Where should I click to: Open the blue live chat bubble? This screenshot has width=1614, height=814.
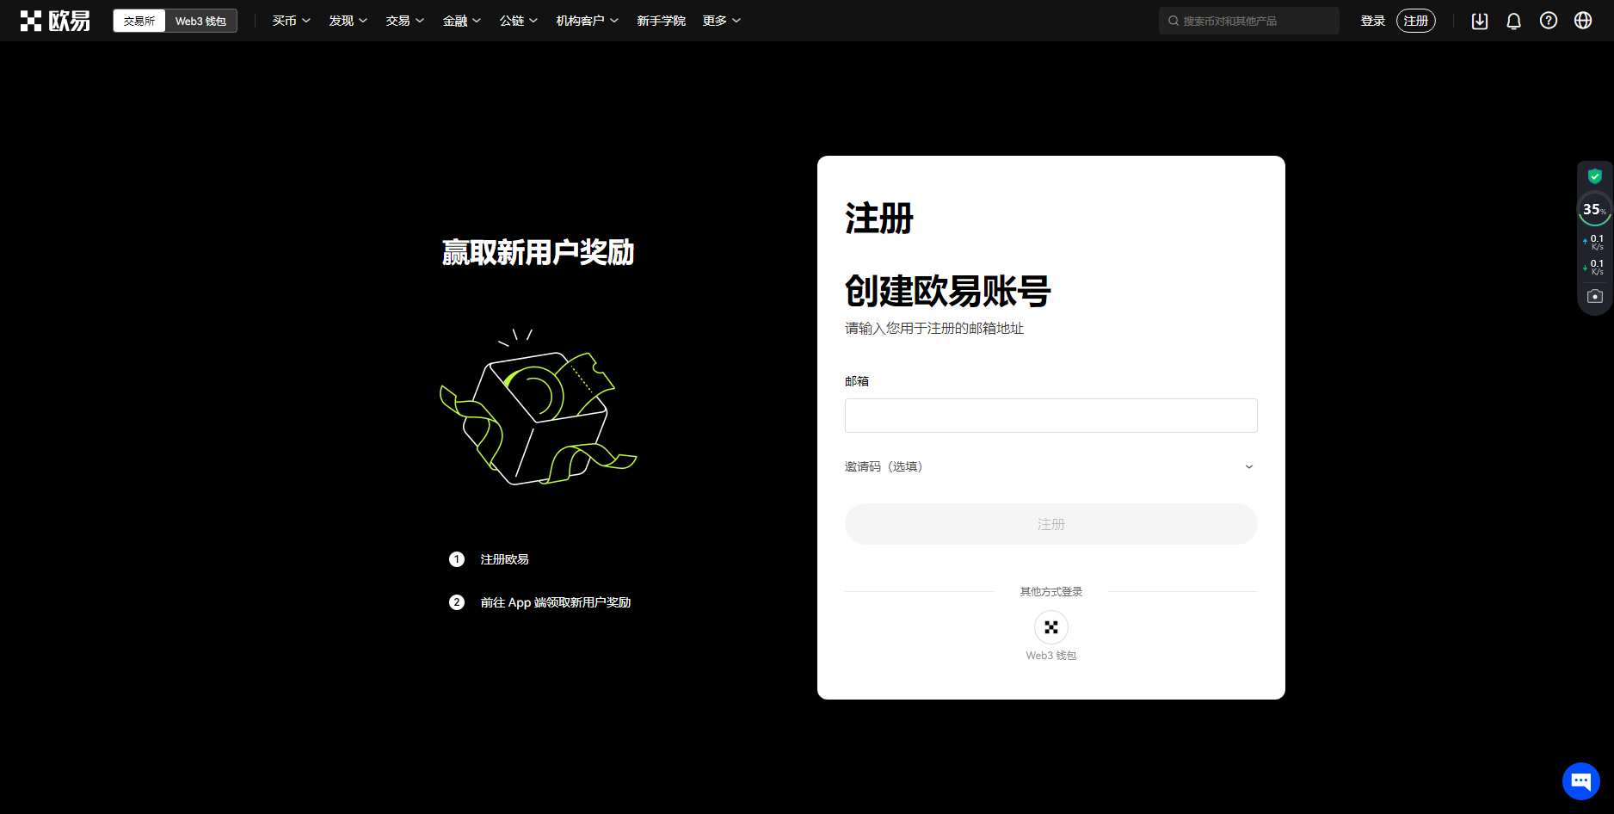1581,781
